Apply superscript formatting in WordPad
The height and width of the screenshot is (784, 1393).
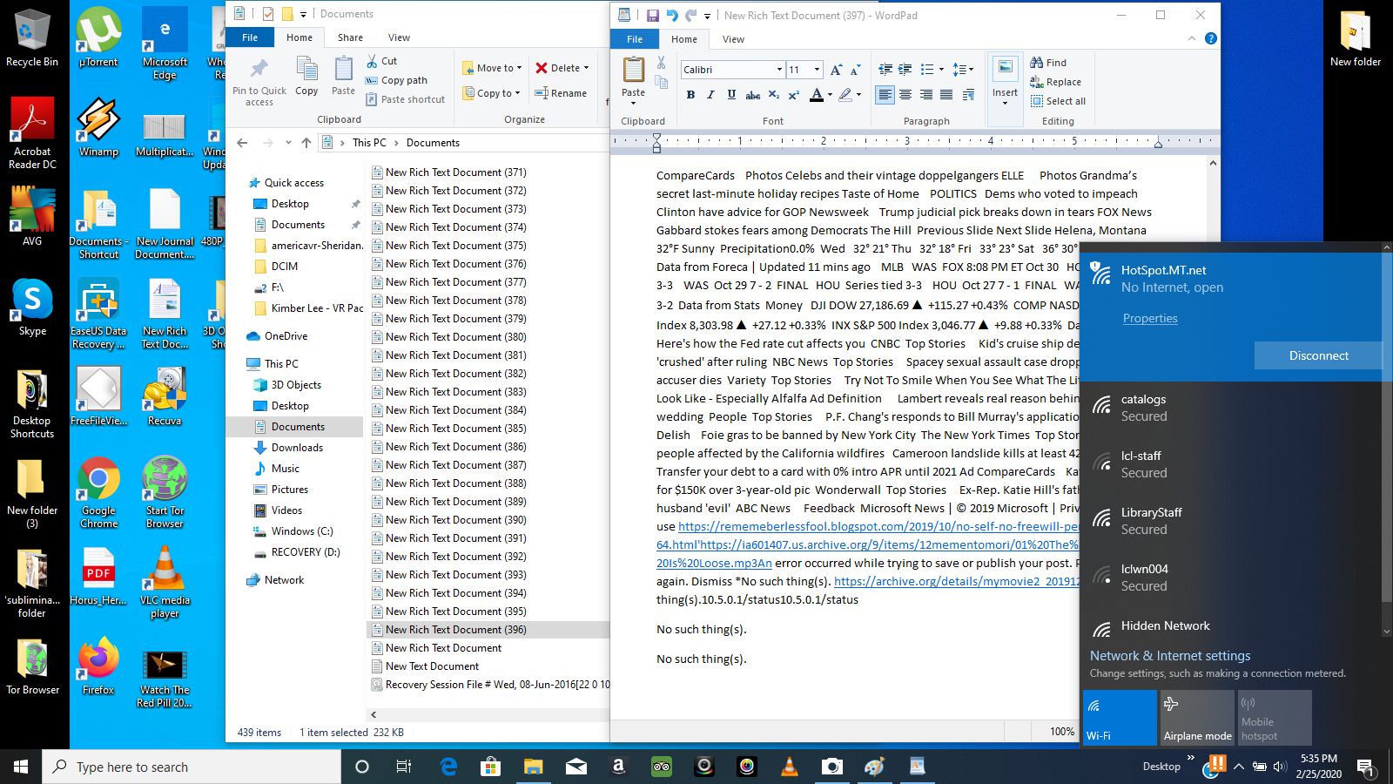(x=794, y=95)
